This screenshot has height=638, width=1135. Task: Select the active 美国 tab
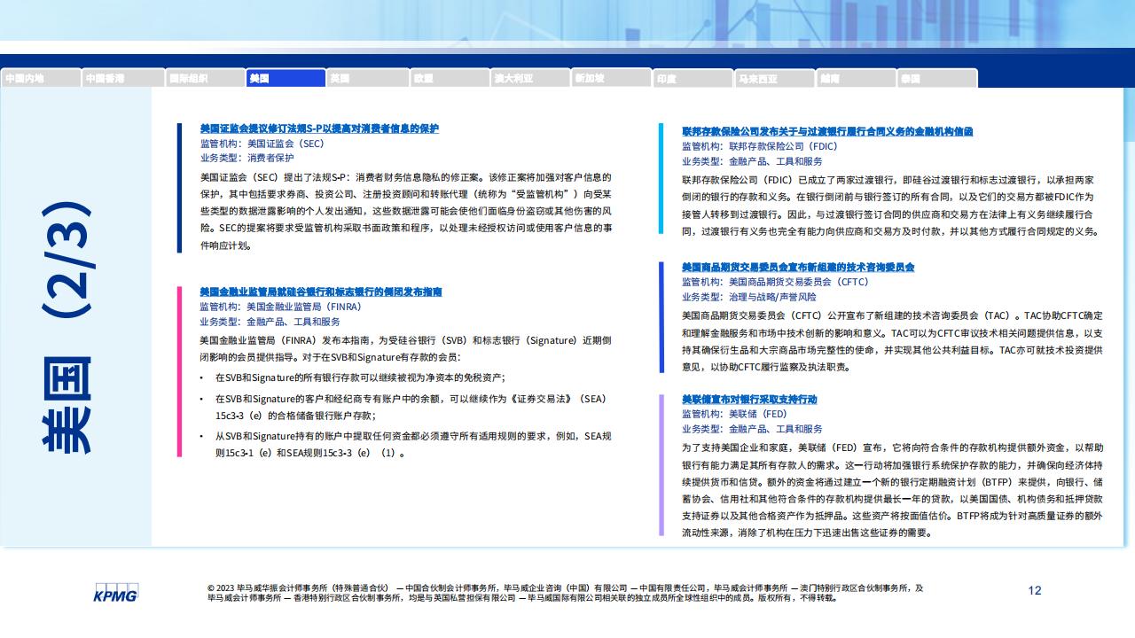click(x=286, y=78)
